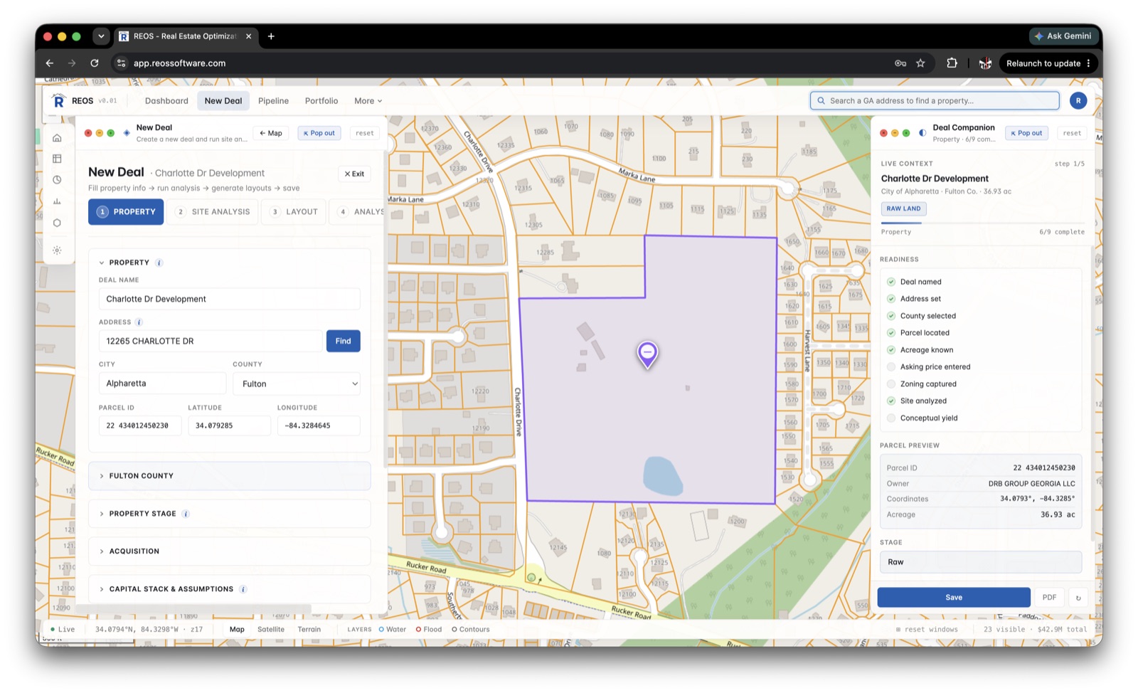This screenshot has width=1138, height=693.
Task: Toggle the Water layer
Action: [393, 630]
